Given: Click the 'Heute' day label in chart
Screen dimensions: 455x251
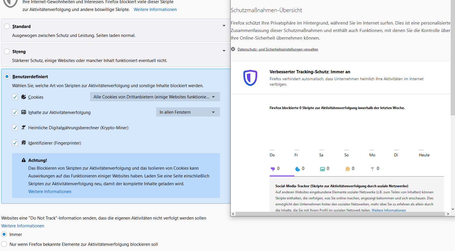Looking at the screenshot, I should coord(424,155).
